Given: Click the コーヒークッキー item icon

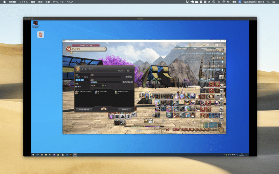Looking at the screenshot, I should 77,69.
